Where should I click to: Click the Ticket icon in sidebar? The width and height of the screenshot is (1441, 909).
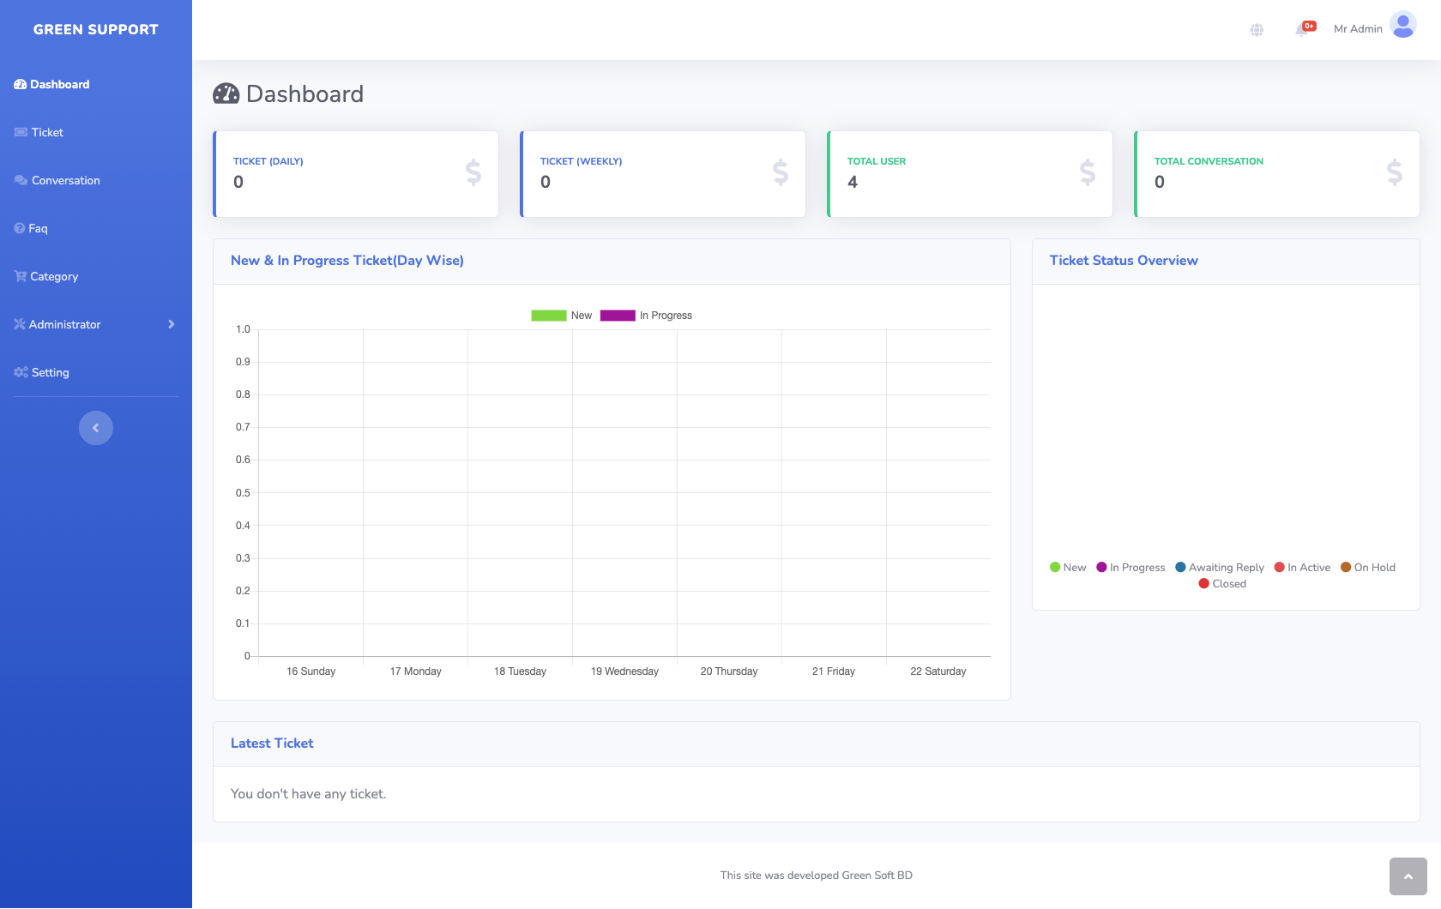coord(21,132)
